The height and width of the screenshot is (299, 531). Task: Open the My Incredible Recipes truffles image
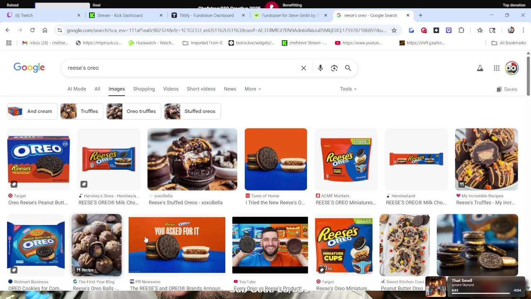click(x=486, y=159)
